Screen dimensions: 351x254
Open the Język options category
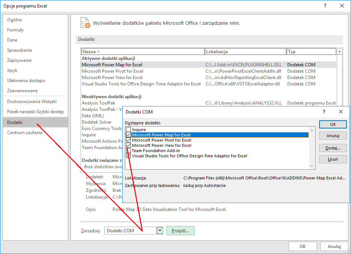tap(35, 70)
